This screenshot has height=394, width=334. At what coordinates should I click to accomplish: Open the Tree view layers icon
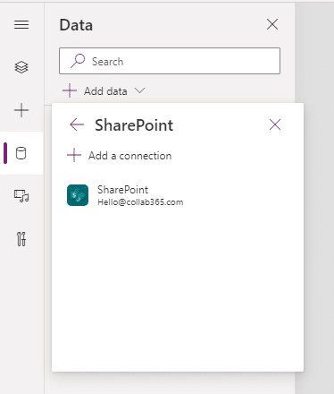[x=21, y=67]
